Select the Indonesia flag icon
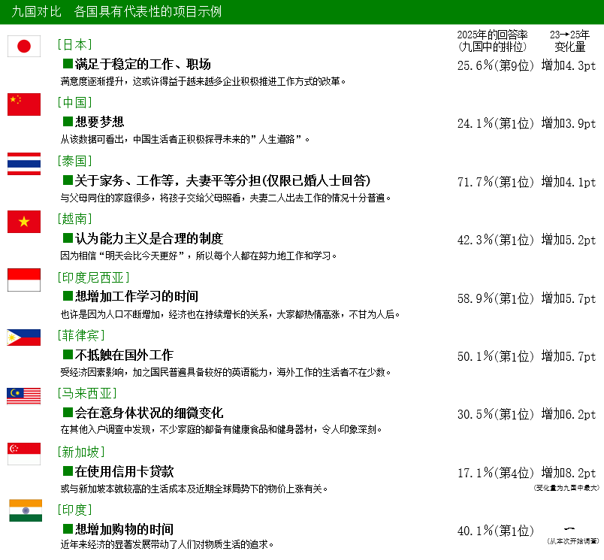 24,280
